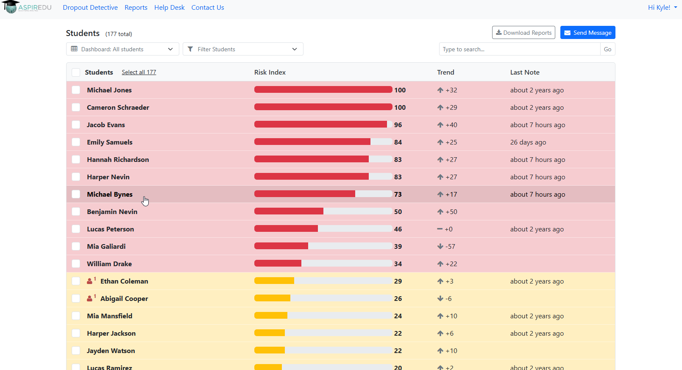Image resolution: width=682 pixels, height=370 pixels.
Task: Click Michael Jones' risk index bar
Action: coord(323,90)
